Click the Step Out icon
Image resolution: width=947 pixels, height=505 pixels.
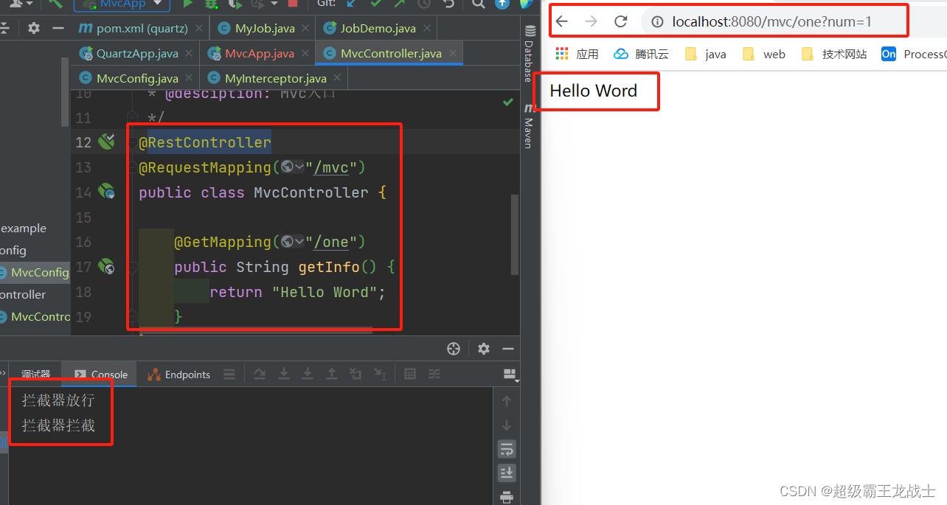[x=332, y=375]
